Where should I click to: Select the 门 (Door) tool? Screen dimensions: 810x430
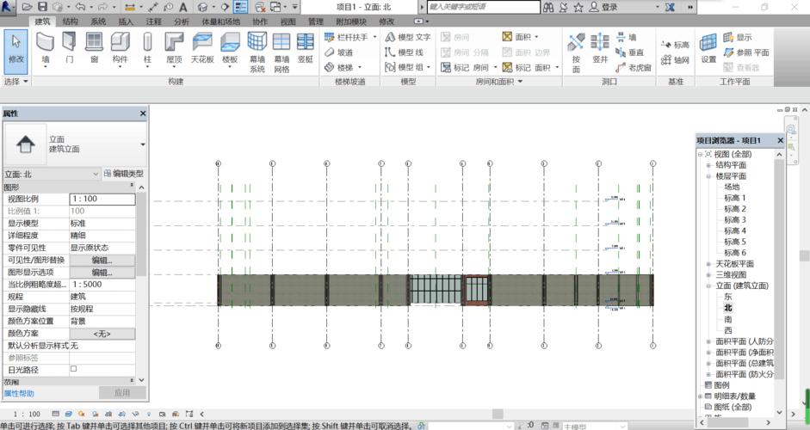tap(69, 47)
